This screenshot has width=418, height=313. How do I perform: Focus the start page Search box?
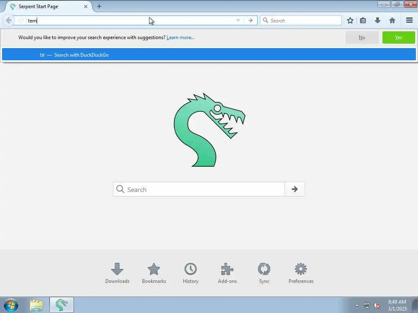[199, 189]
